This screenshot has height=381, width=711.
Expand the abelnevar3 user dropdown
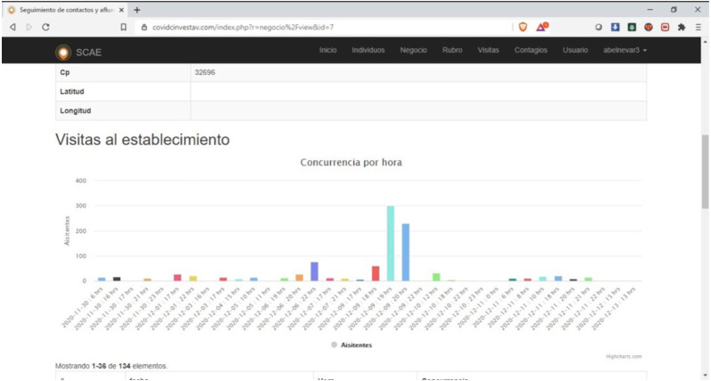(x=625, y=51)
